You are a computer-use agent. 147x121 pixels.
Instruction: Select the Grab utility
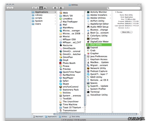[99, 50]
